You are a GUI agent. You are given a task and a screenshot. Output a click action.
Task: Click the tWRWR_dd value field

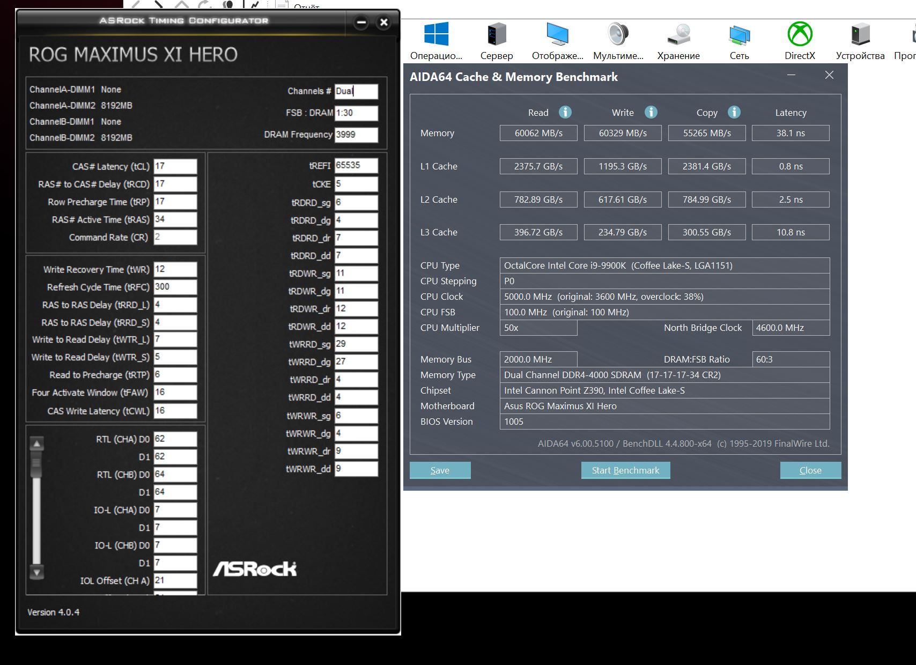(x=356, y=469)
